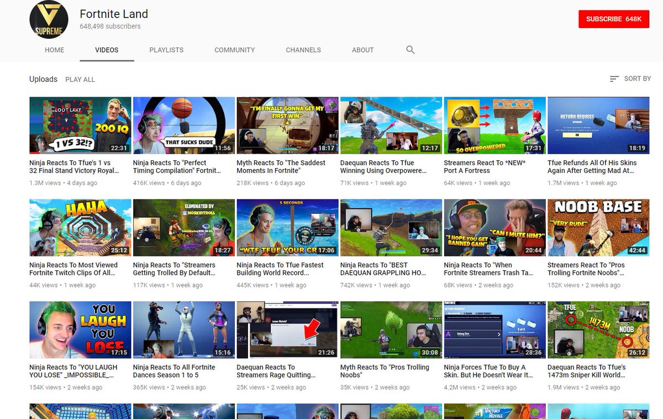Open the Noob Base 42:44 thumbnail

tap(598, 228)
